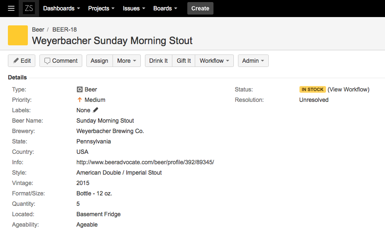Viewport: 385px width, 237px height.
Task: Click the Priority value Medium
Action: [95, 100]
